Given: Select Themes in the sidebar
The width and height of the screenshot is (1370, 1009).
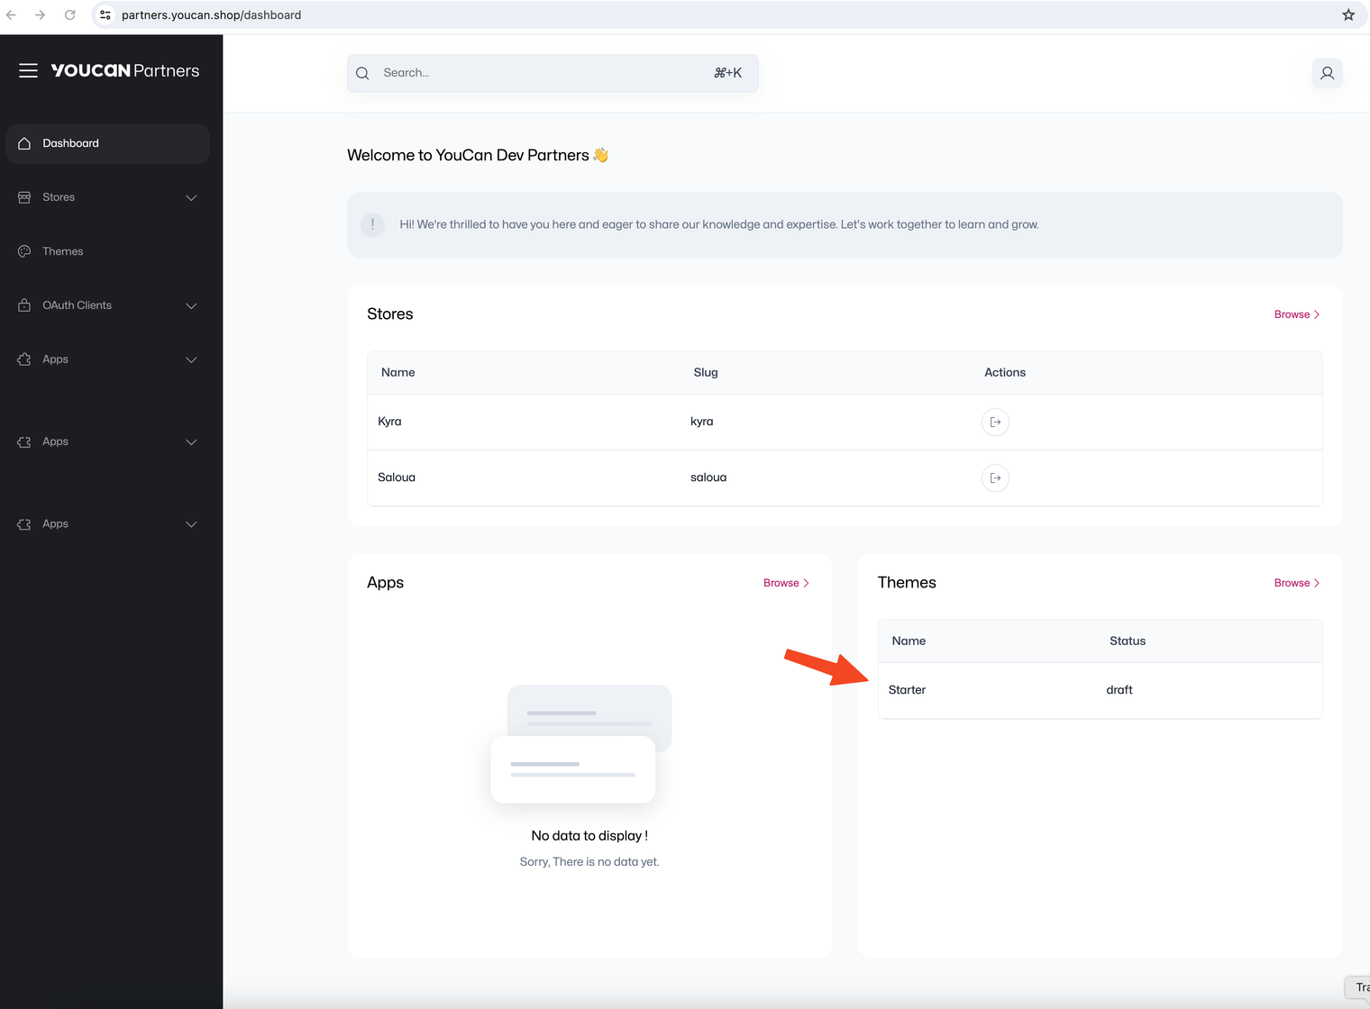Looking at the screenshot, I should (x=63, y=251).
